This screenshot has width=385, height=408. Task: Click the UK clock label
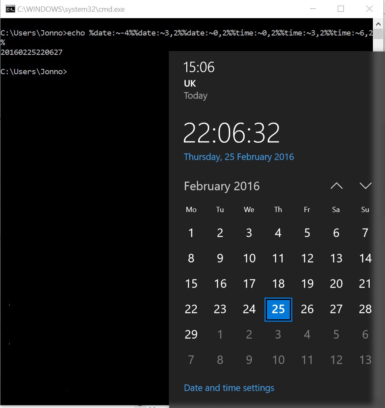tap(190, 83)
